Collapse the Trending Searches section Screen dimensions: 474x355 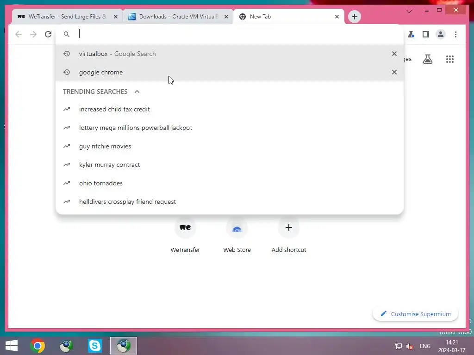point(137,92)
